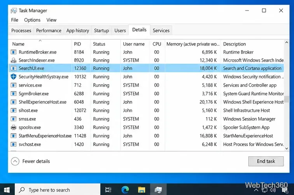Select the spoolsv.exe process name
The width and height of the screenshot is (294, 195).
(x=30, y=127)
